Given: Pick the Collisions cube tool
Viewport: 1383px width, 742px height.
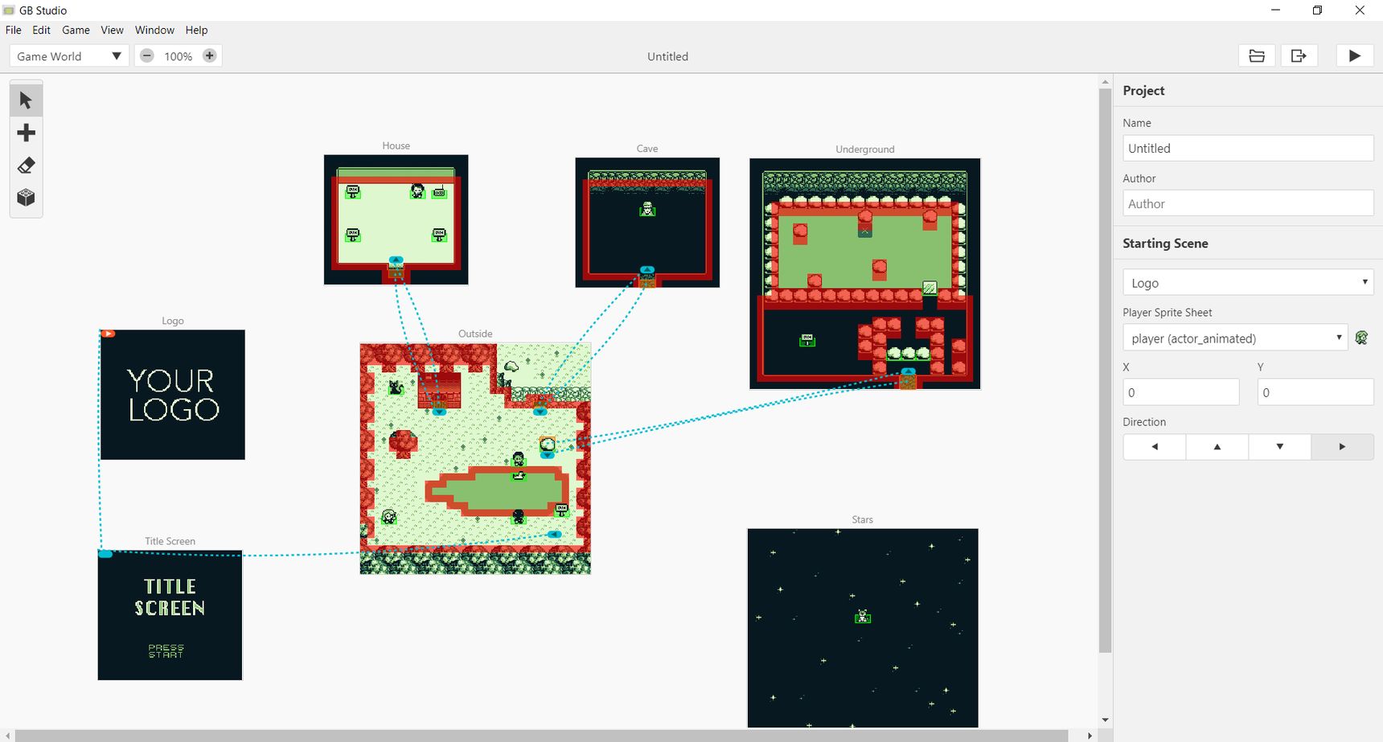Looking at the screenshot, I should (26, 198).
